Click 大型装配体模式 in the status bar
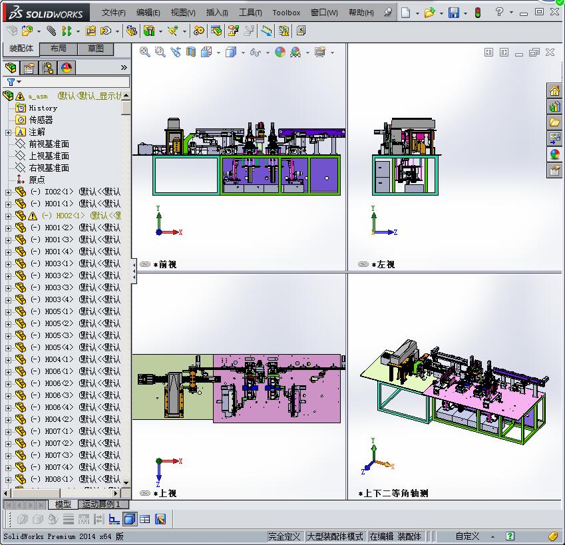Image resolution: width=565 pixels, height=545 pixels. (x=333, y=536)
